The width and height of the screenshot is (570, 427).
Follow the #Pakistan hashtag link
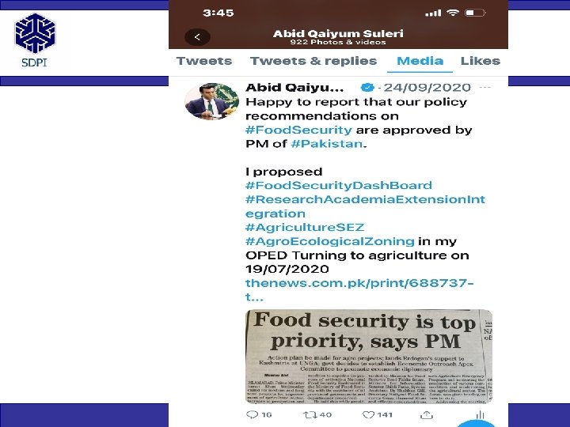pos(327,144)
